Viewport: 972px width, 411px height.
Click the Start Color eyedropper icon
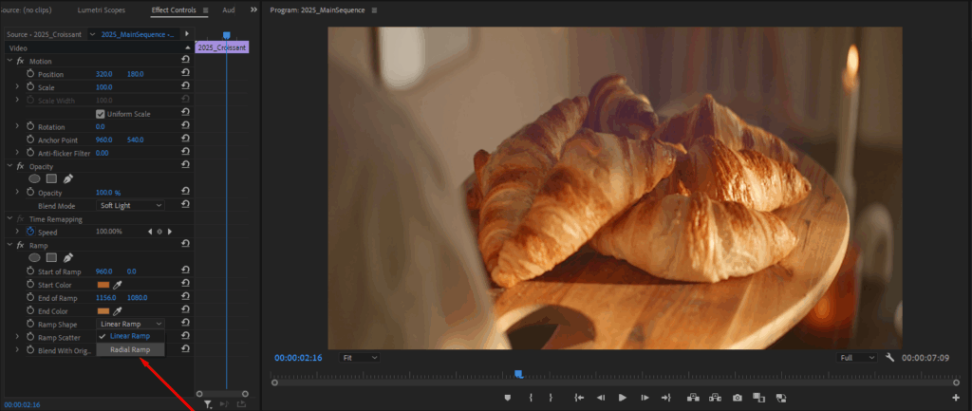coord(117,285)
